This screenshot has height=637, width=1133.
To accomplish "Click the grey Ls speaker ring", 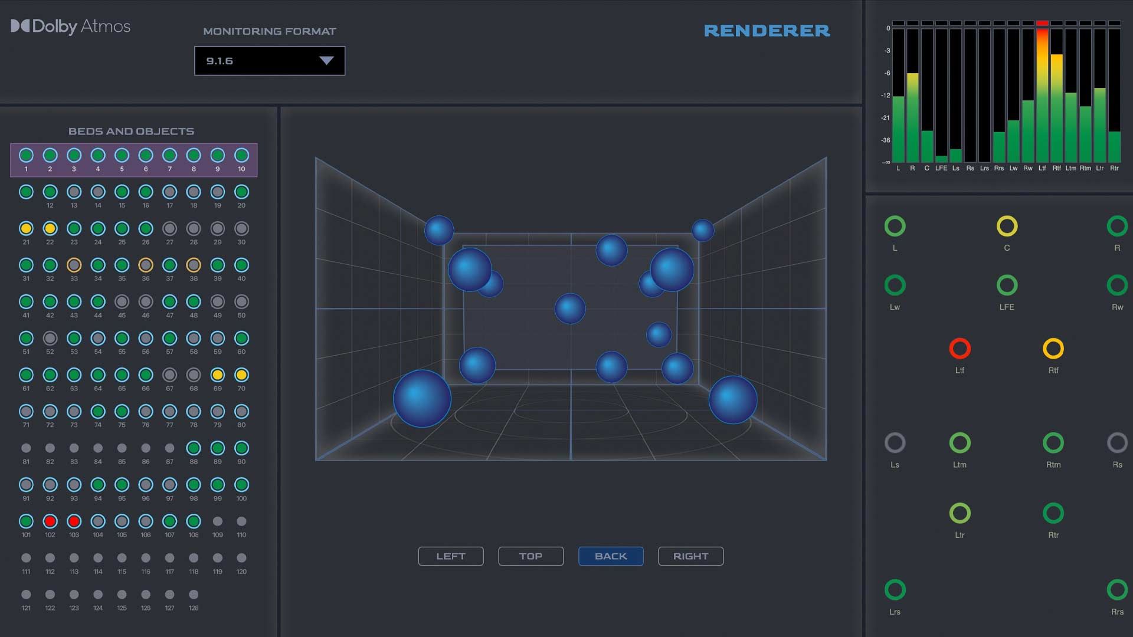I will (895, 443).
